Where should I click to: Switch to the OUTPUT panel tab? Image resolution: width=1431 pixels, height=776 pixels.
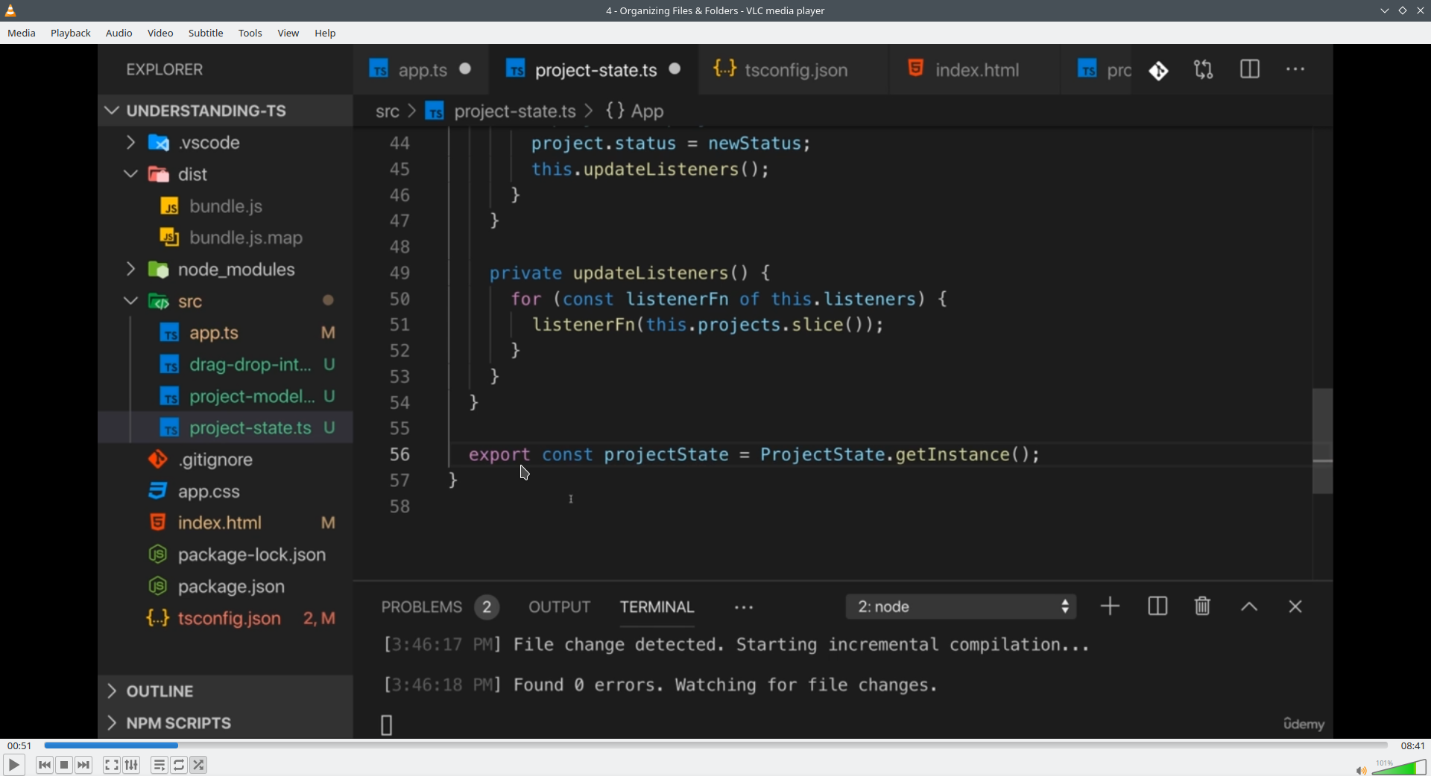[x=560, y=608]
